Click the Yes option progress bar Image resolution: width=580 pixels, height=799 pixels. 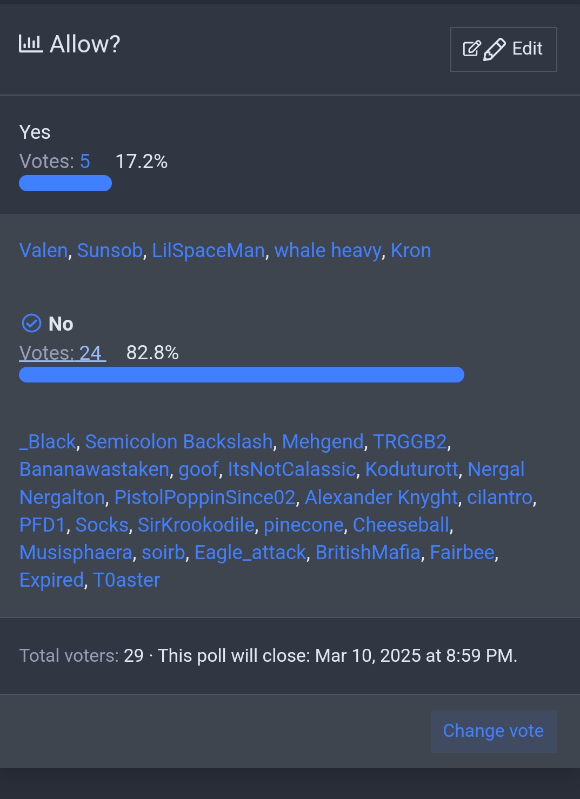click(65, 184)
